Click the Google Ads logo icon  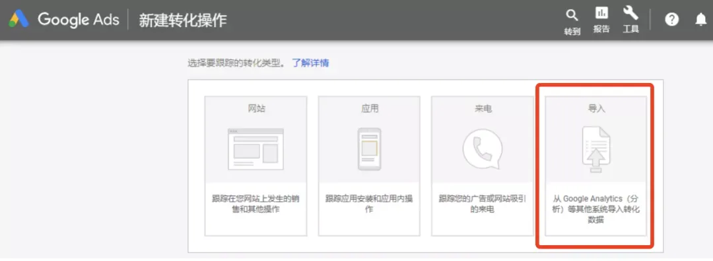tap(18, 19)
